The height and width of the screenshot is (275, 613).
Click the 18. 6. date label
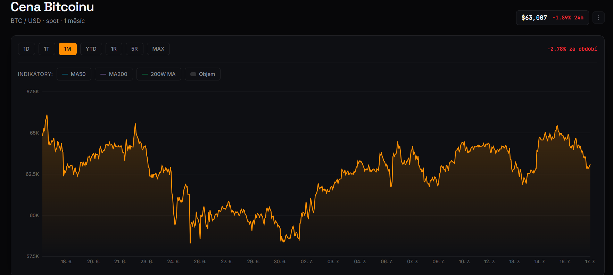point(67,261)
